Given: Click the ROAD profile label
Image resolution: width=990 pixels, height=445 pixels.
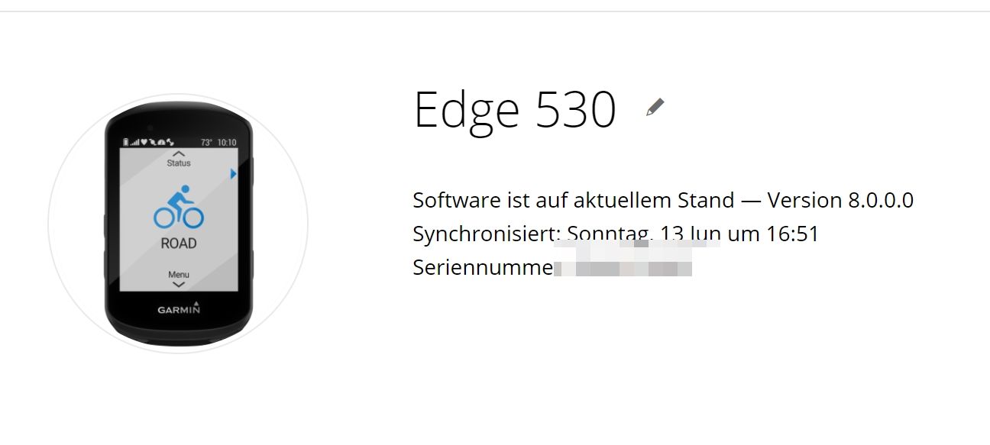Looking at the screenshot, I should (179, 244).
